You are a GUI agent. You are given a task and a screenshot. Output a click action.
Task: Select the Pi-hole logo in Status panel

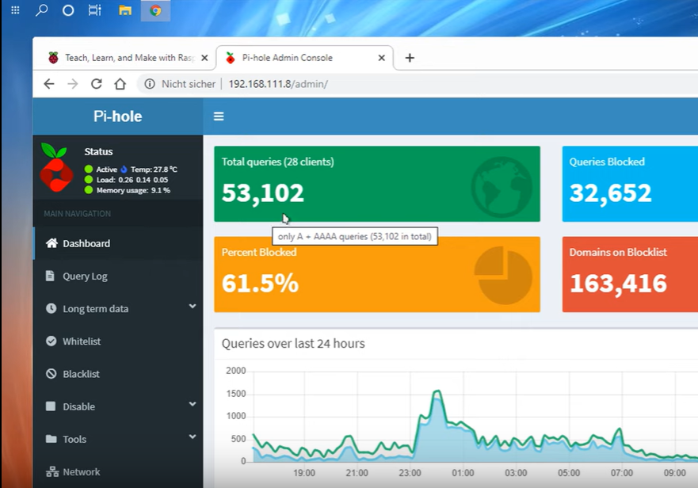[56, 167]
